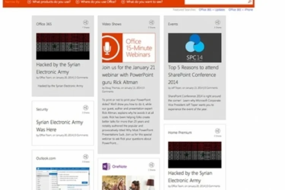The image size is (285, 190).
Task: Open 'Syrian Electronic Army Was Here' post
Action: click(60, 126)
